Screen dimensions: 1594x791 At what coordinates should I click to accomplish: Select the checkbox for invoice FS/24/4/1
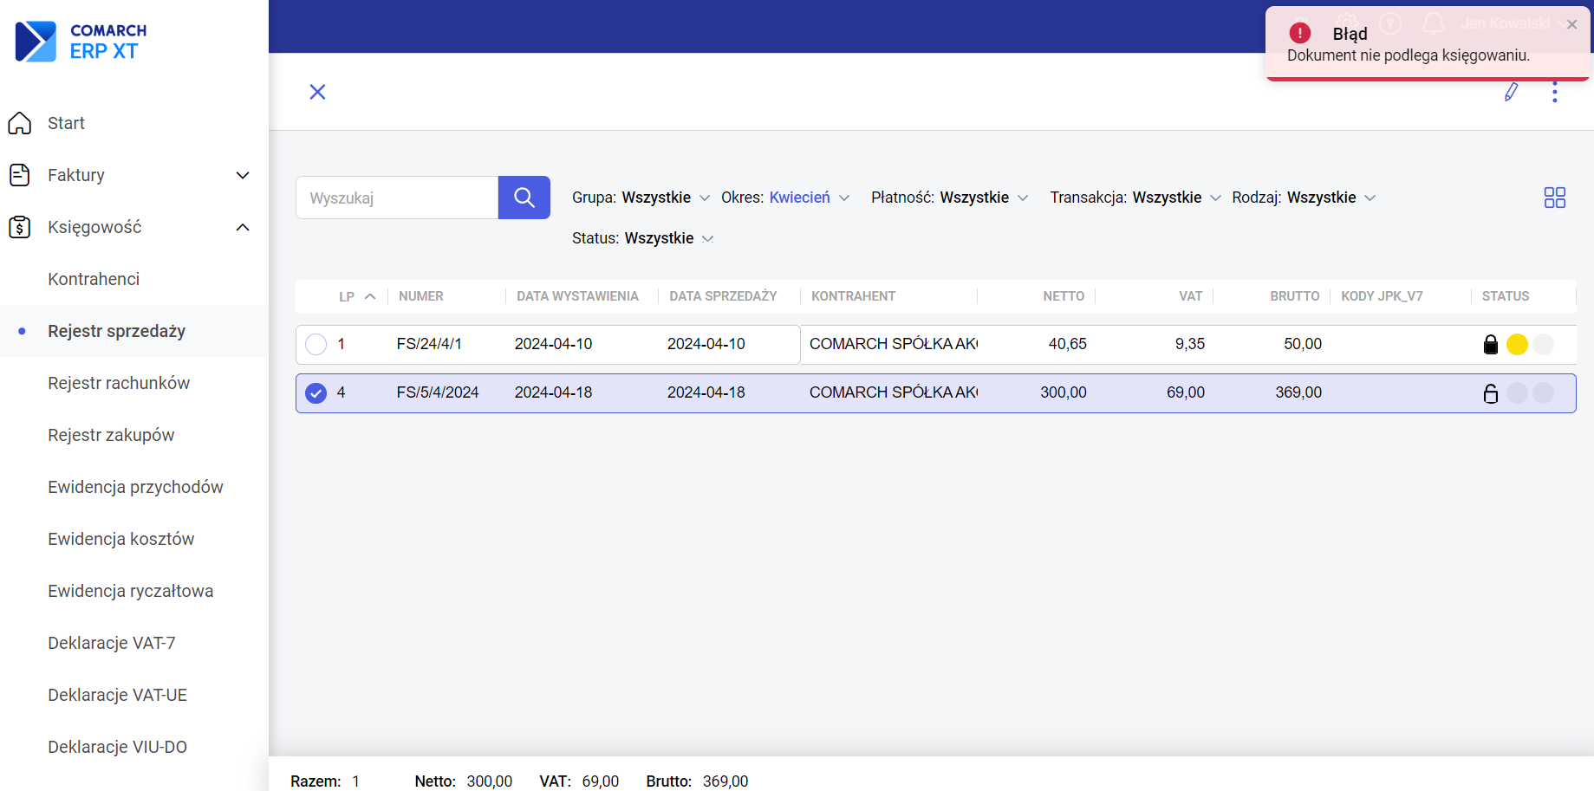point(316,345)
